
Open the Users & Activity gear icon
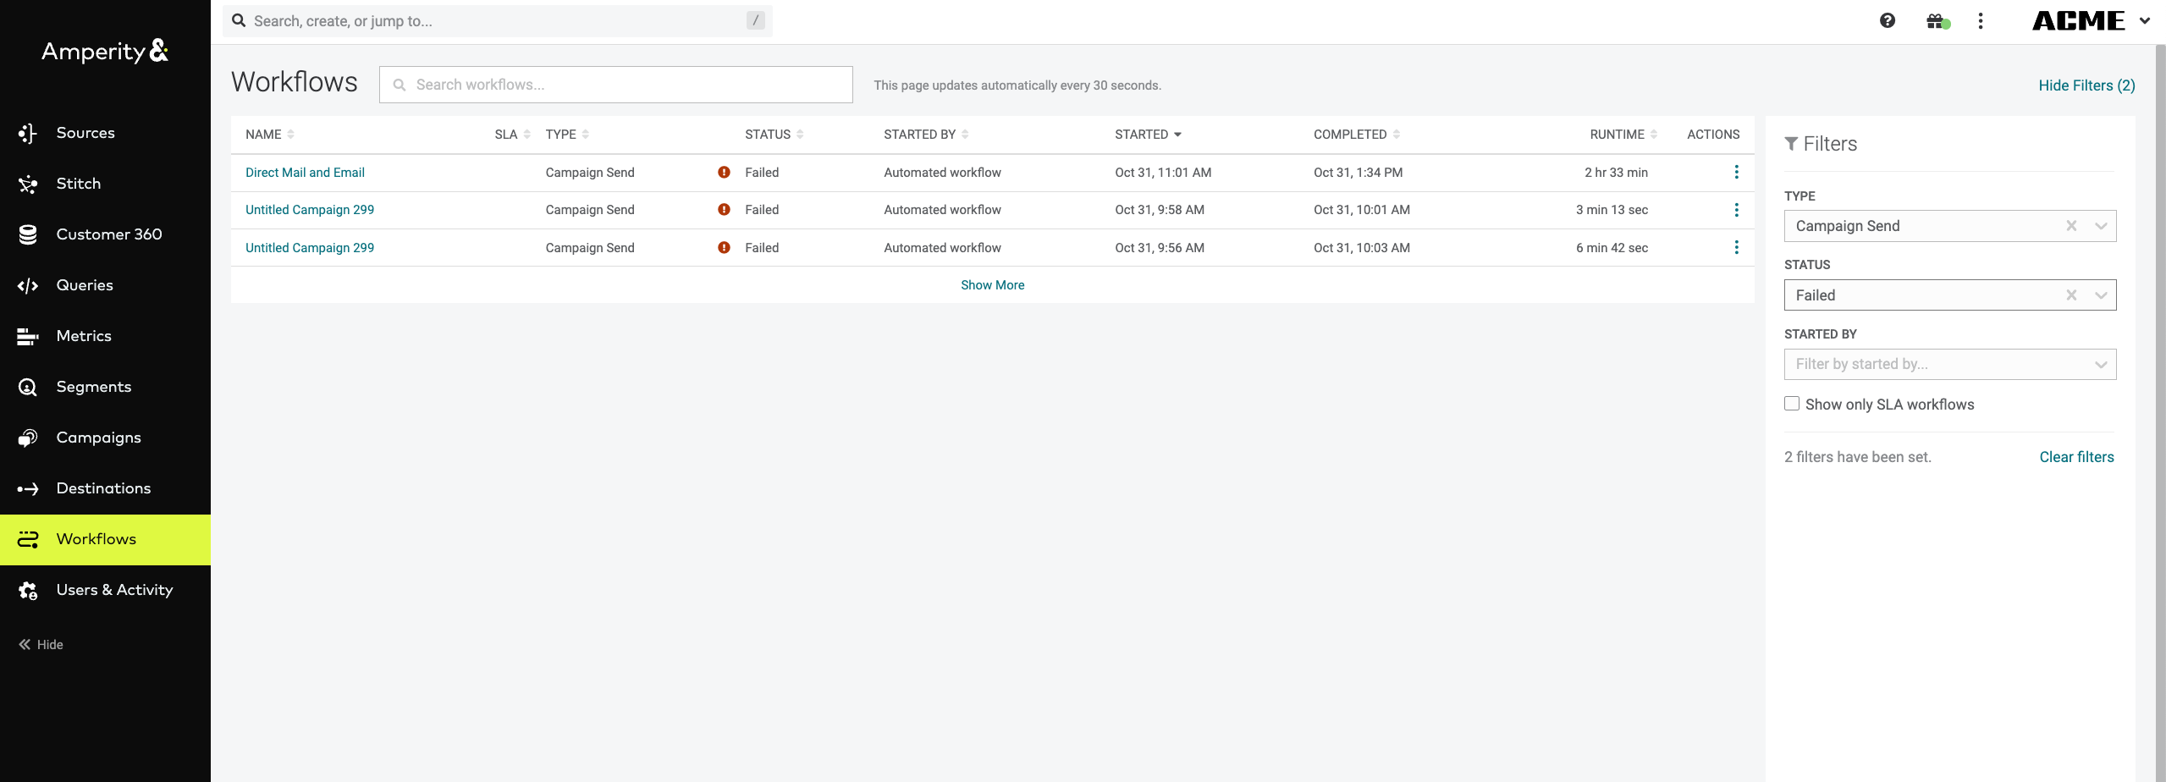[28, 590]
